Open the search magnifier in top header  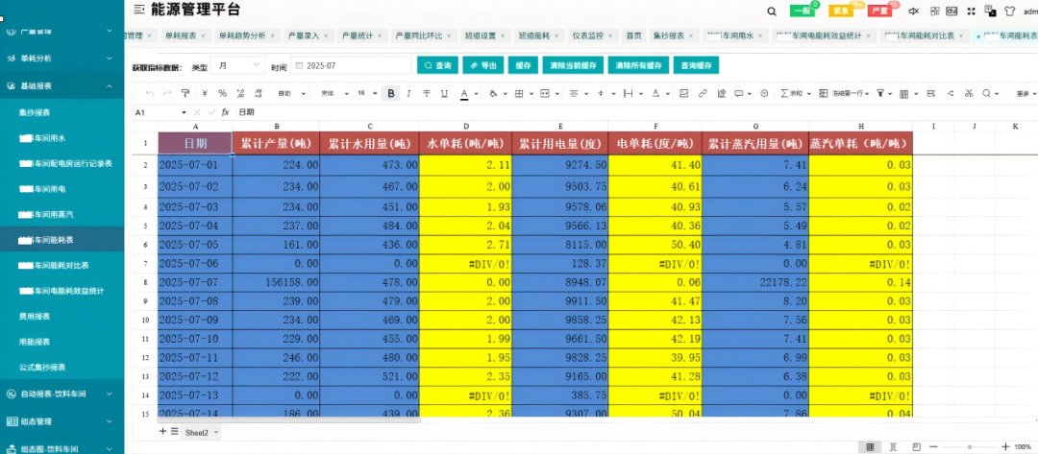771,12
